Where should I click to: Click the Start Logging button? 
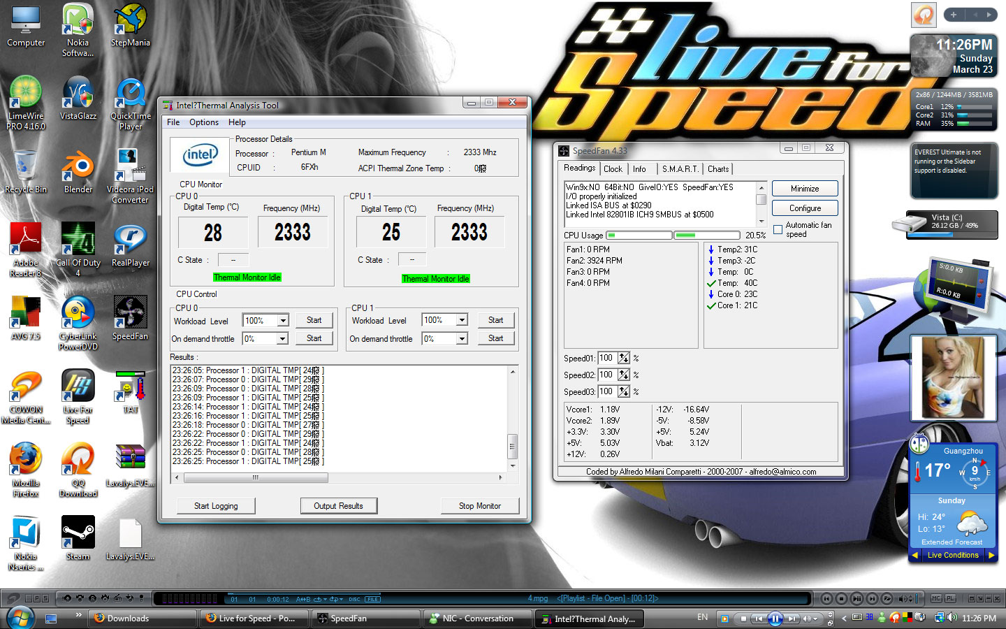coord(216,506)
